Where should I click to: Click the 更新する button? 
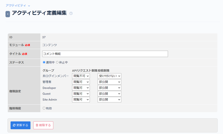pos(20,125)
